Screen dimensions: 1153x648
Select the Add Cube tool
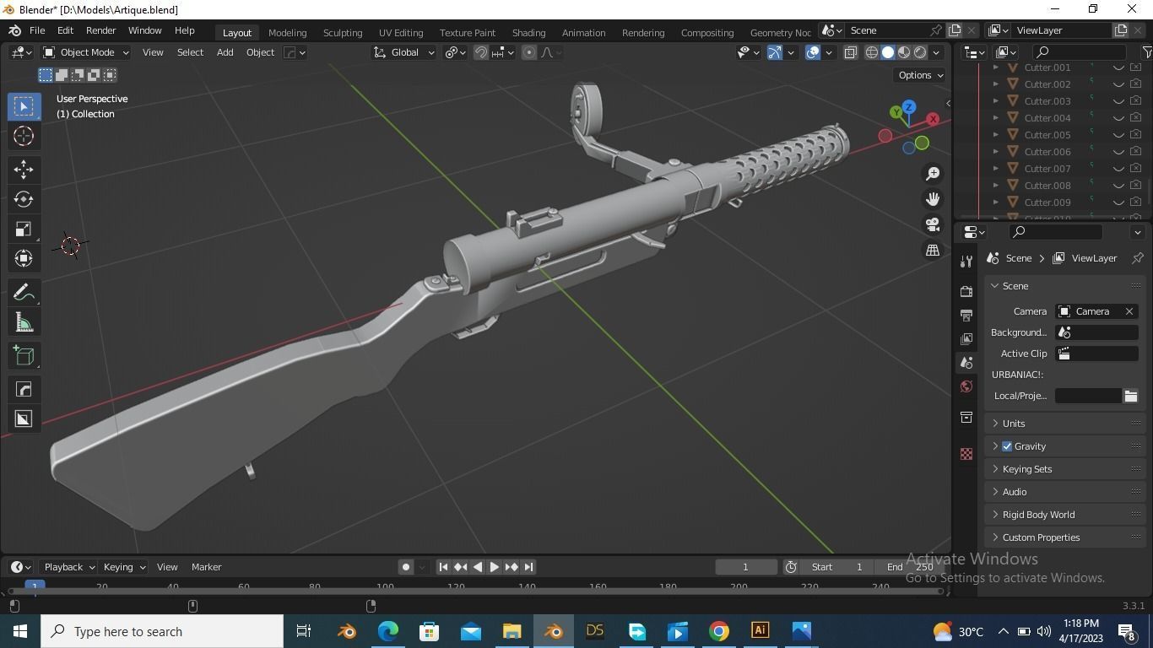24,355
